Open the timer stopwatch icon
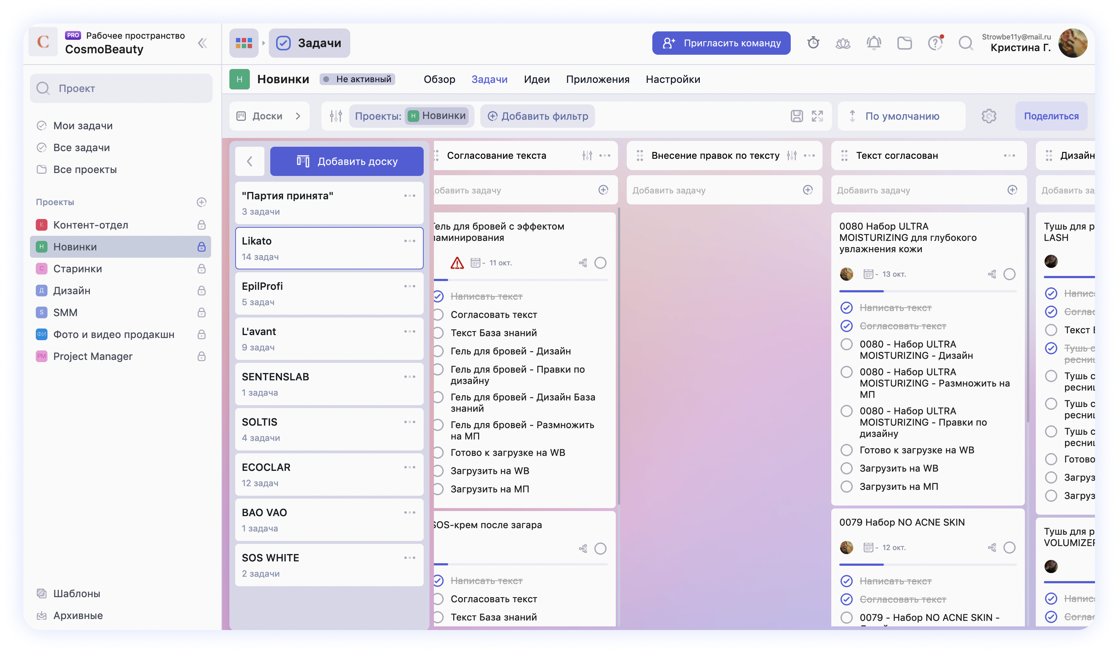Viewport: 1118px width, 653px height. 813,43
